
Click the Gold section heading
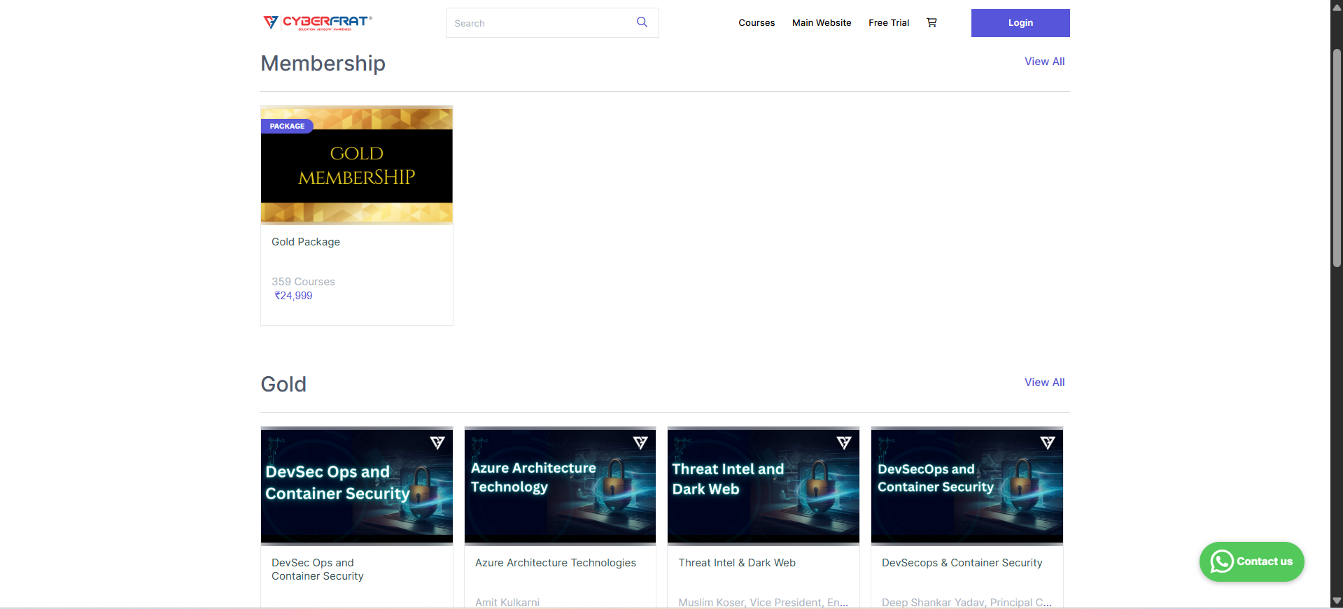[x=283, y=385]
